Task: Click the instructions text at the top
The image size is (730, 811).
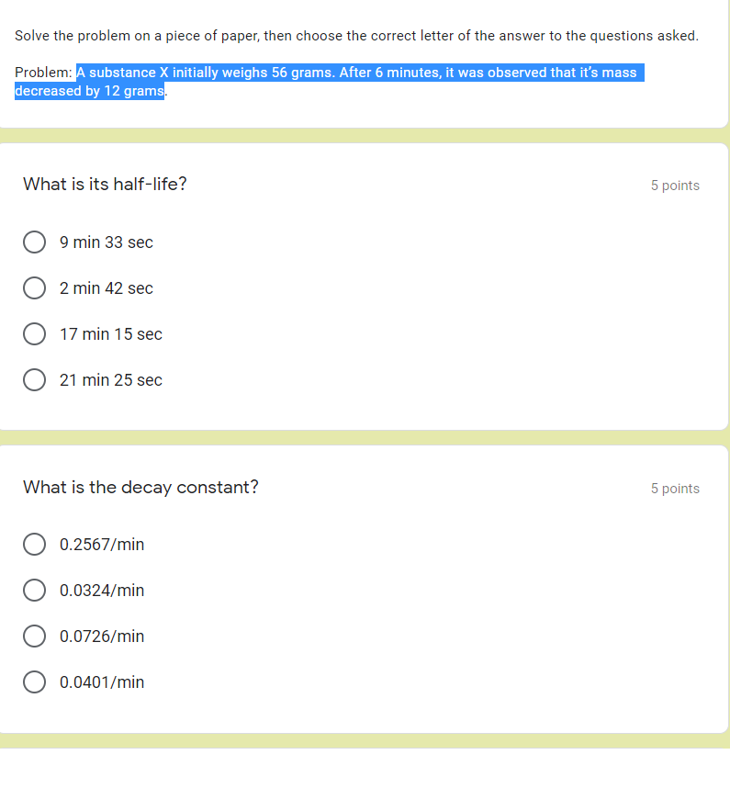Action: [357, 36]
